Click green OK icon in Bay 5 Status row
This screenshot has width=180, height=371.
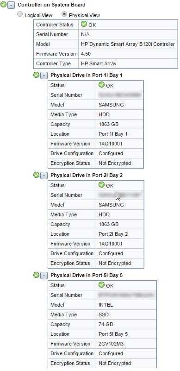click(101, 285)
